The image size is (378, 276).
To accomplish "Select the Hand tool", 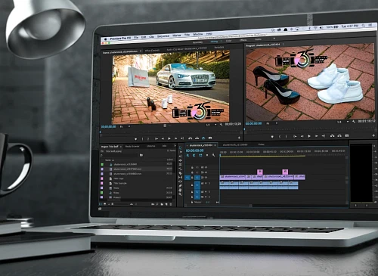I will [180, 190].
